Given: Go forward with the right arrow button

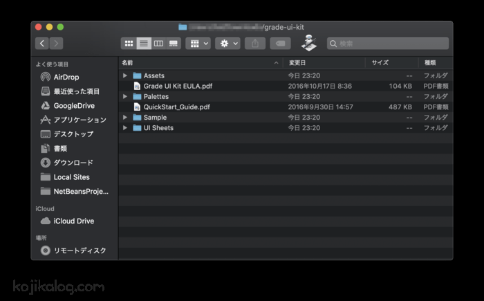Looking at the screenshot, I should pos(56,44).
